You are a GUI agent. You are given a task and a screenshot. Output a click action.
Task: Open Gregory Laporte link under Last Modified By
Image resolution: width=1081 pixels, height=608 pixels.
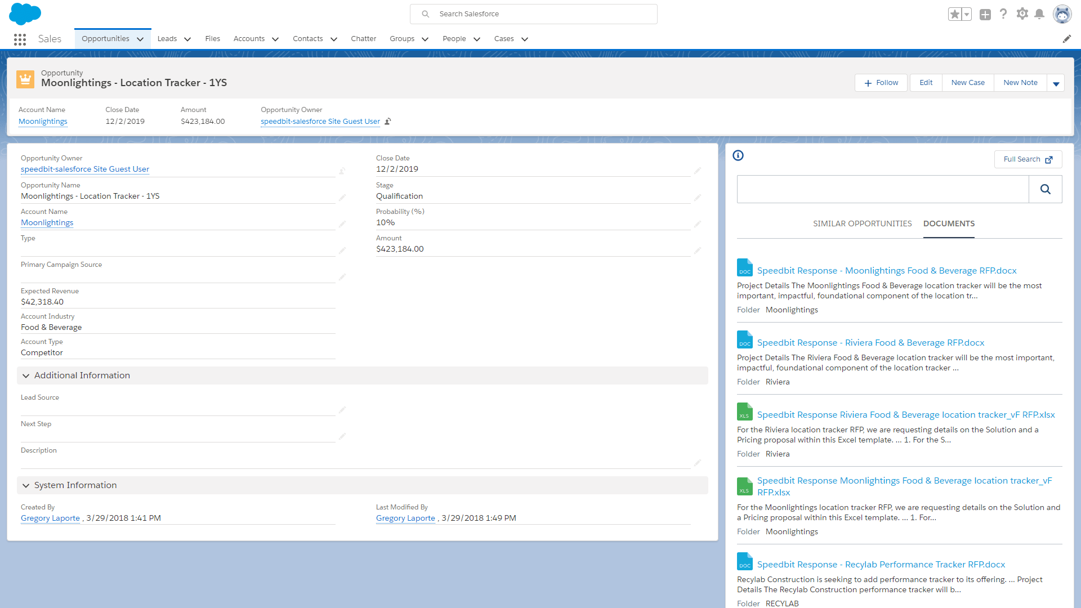405,518
